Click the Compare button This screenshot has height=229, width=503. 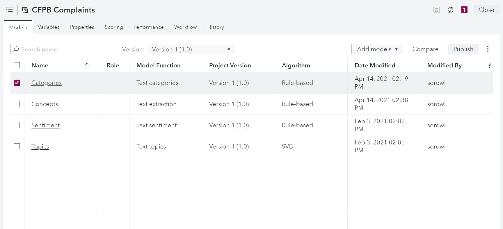coord(425,49)
